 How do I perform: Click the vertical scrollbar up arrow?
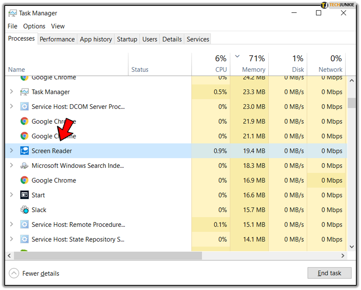352,81
